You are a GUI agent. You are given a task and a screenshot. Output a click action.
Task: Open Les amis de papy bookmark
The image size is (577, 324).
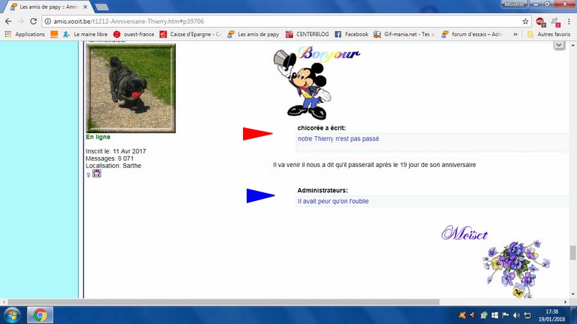pyautogui.click(x=253, y=34)
